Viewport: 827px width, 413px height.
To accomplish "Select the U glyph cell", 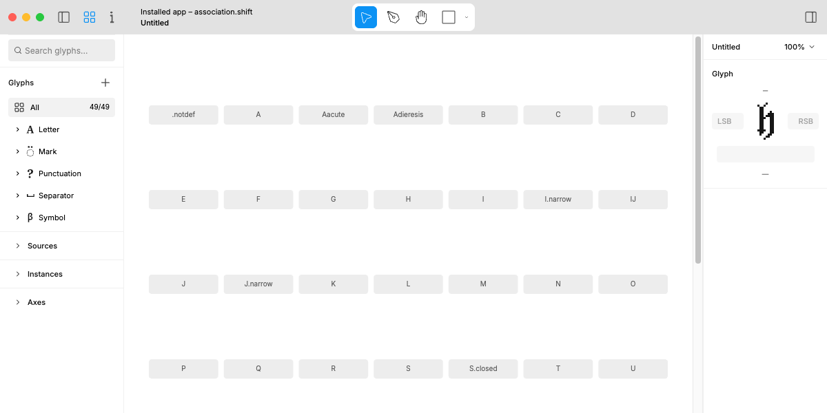I will click(x=633, y=369).
